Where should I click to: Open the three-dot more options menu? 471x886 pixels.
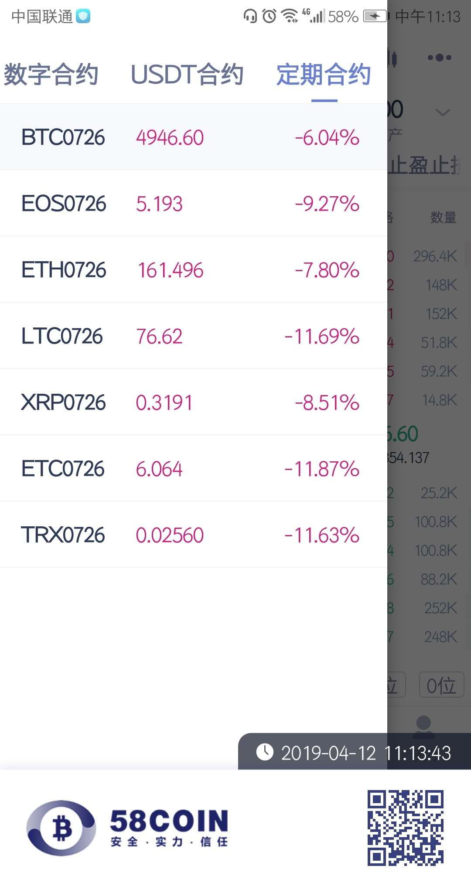(439, 58)
